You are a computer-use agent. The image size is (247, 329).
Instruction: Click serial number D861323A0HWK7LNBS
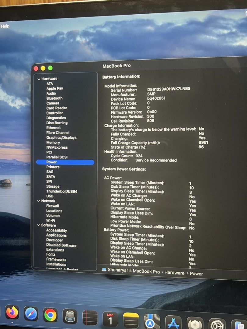169,89
